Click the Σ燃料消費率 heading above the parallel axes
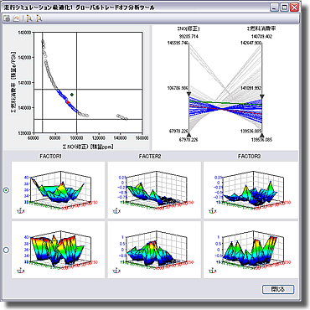This screenshot has width=310, height=310. pyautogui.click(x=261, y=28)
